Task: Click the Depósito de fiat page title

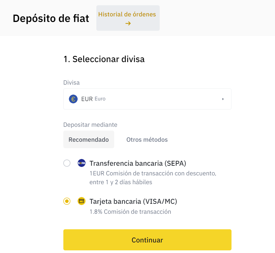Action: point(51,18)
